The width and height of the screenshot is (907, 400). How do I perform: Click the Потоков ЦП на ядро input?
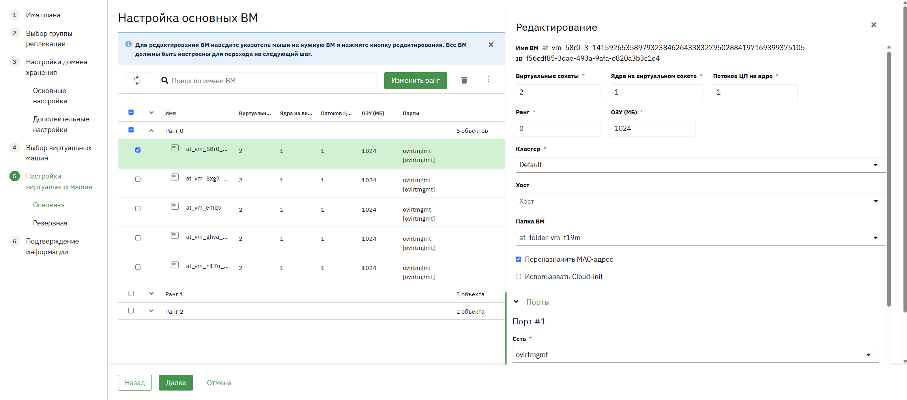pyautogui.click(x=755, y=92)
